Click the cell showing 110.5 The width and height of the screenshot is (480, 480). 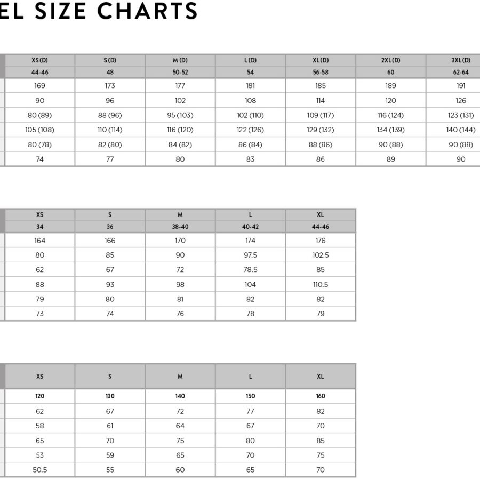(321, 284)
